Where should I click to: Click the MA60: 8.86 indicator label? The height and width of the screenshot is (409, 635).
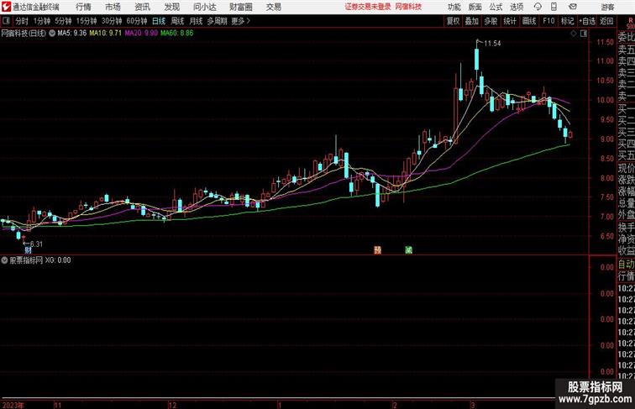[177, 34]
